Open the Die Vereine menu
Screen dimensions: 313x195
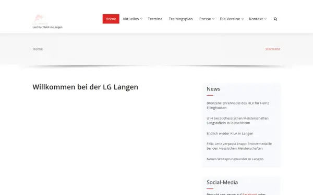[x=230, y=19]
